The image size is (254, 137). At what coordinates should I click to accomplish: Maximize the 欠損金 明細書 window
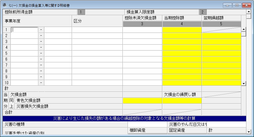coord(237,5)
